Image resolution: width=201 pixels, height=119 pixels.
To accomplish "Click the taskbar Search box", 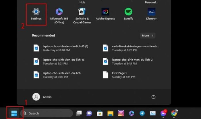I will point(47,113).
